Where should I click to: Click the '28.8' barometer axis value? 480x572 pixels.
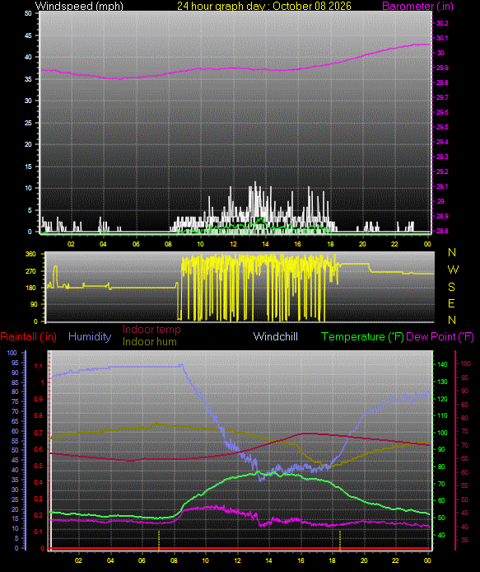click(442, 232)
